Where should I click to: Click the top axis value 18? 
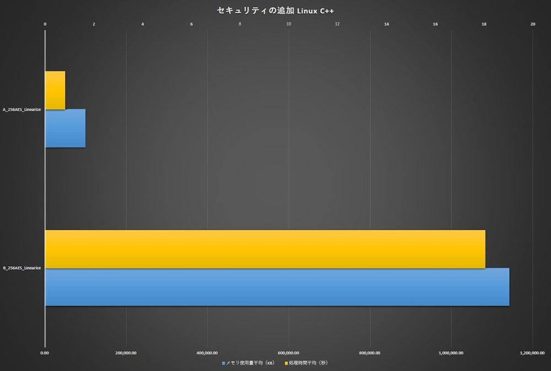484,24
